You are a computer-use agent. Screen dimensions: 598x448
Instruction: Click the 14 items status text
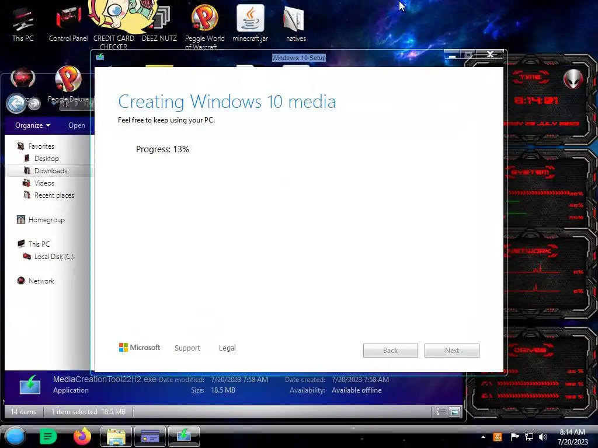pyautogui.click(x=23, y=412)
